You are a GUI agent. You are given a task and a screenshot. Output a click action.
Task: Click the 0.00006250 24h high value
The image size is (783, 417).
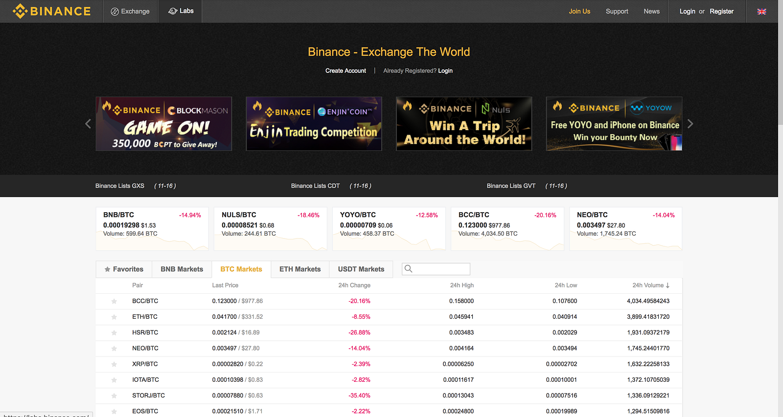tap(458, 364)
